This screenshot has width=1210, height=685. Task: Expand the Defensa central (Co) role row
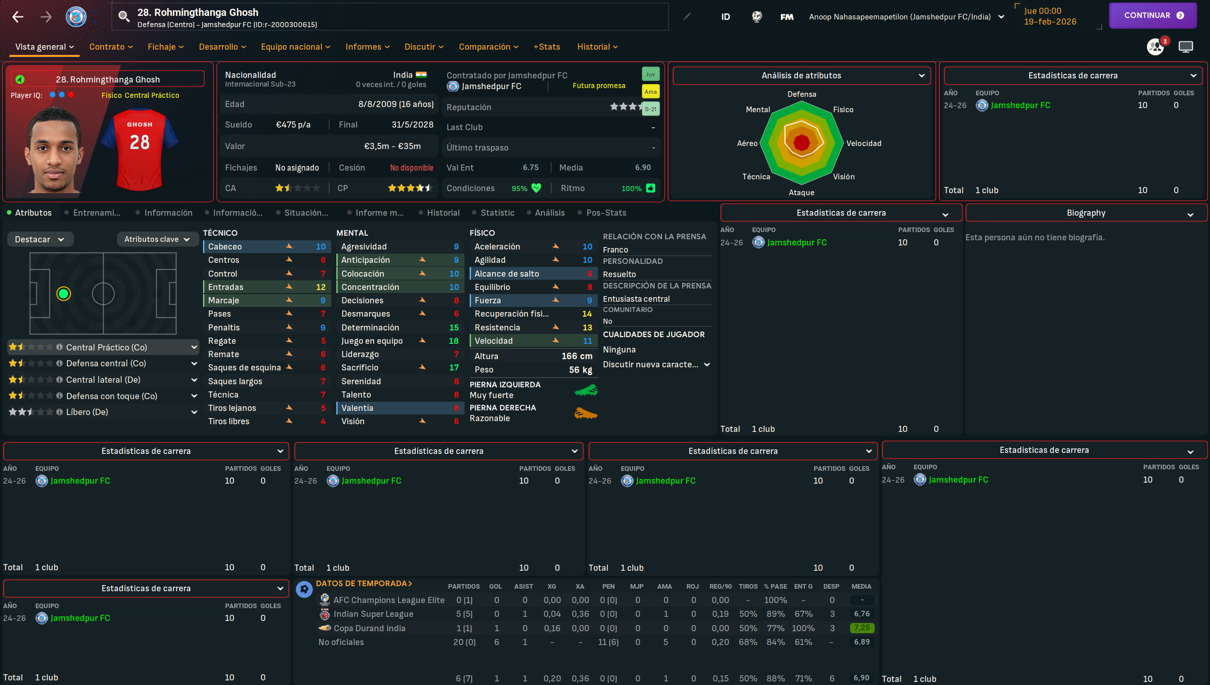(x=104, y=363)
